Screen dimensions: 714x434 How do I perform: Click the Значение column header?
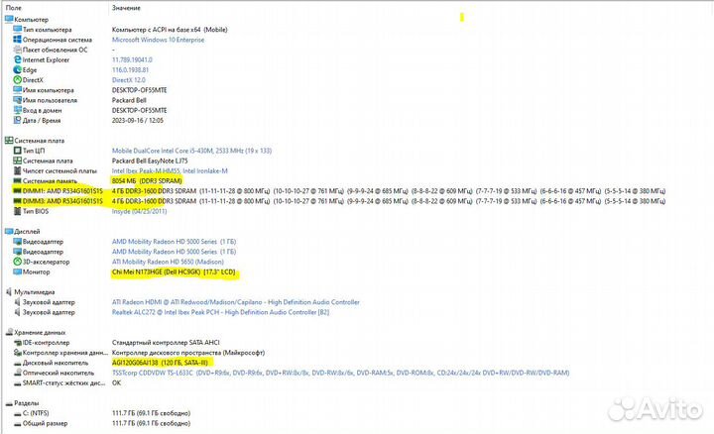(x=128, y=7)
